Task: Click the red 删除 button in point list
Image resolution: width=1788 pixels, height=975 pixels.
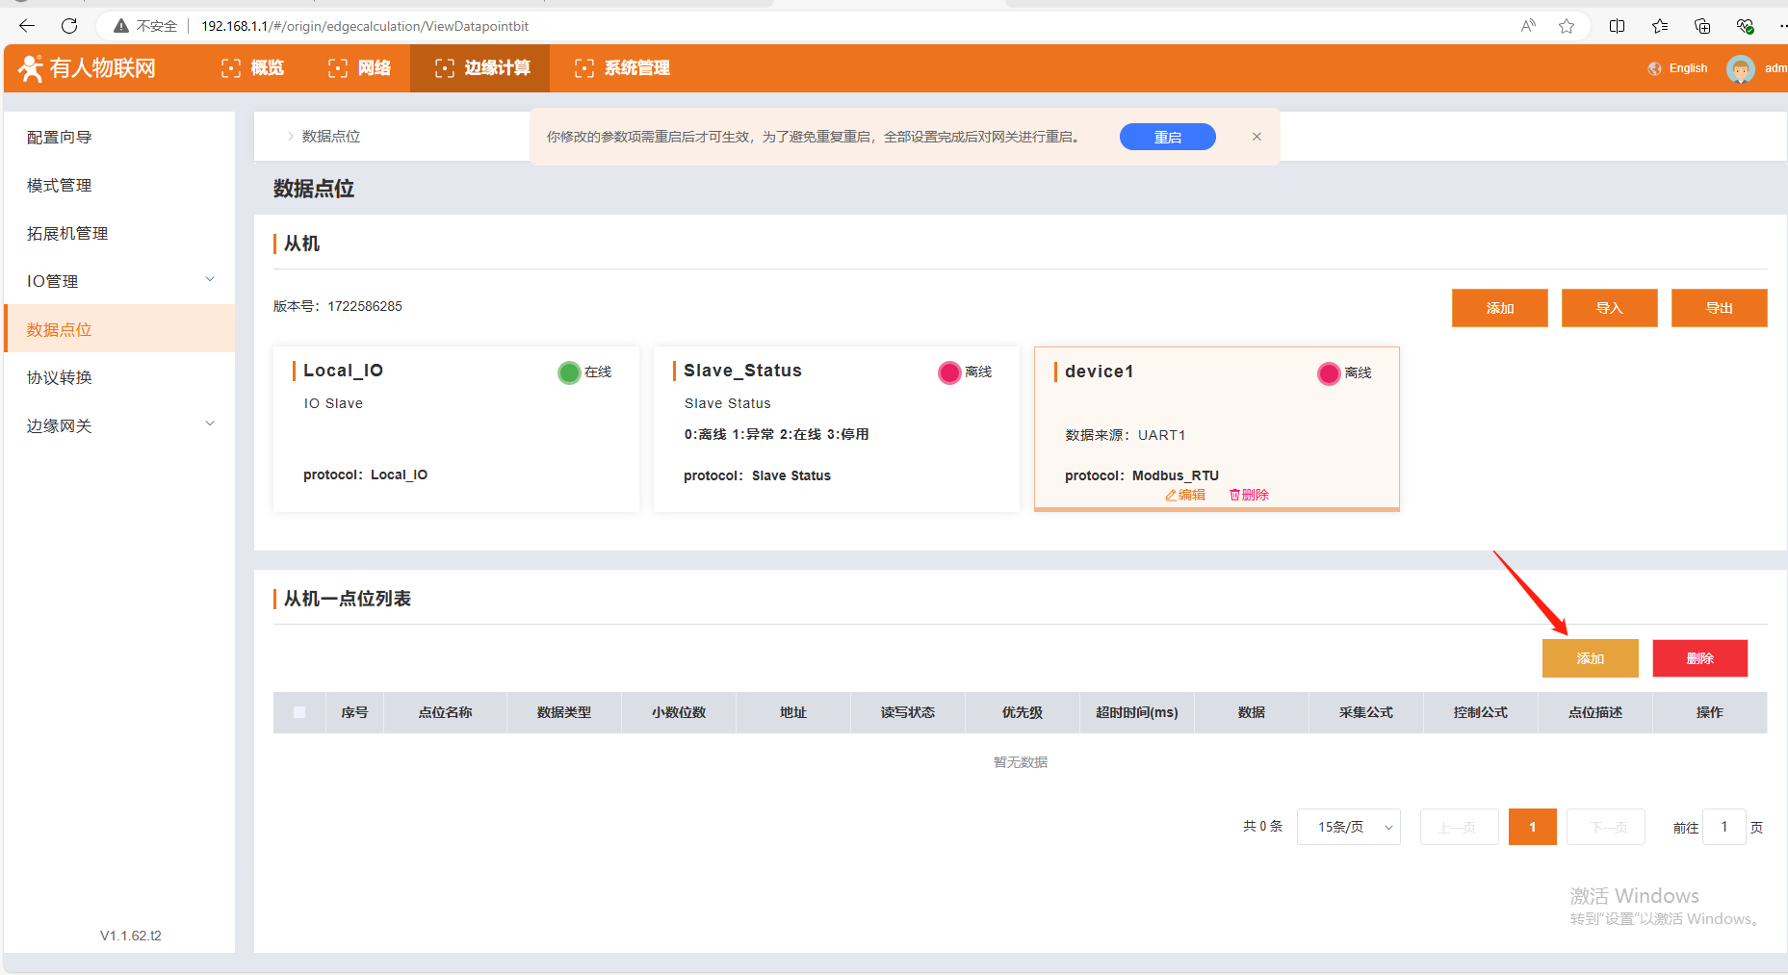Action: [1699, 658]
